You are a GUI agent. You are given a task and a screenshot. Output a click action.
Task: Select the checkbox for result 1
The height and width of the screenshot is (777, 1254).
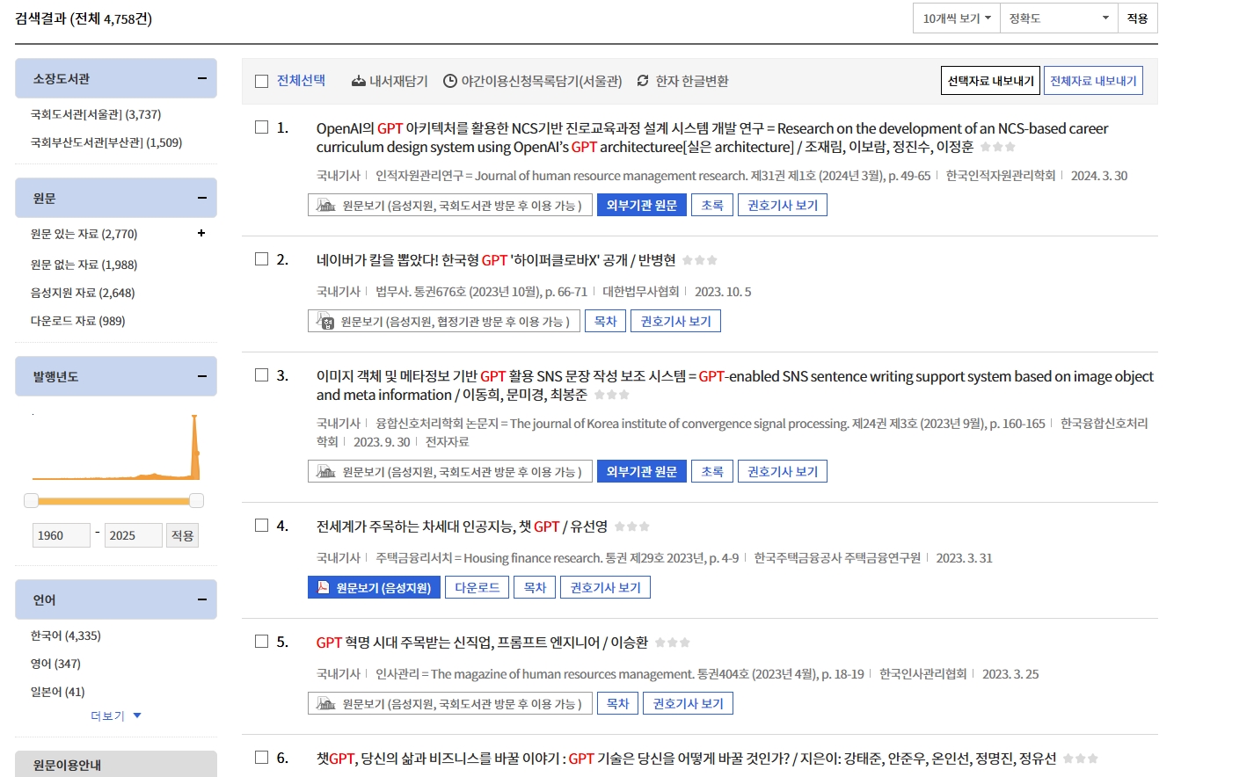coord(261,127)
